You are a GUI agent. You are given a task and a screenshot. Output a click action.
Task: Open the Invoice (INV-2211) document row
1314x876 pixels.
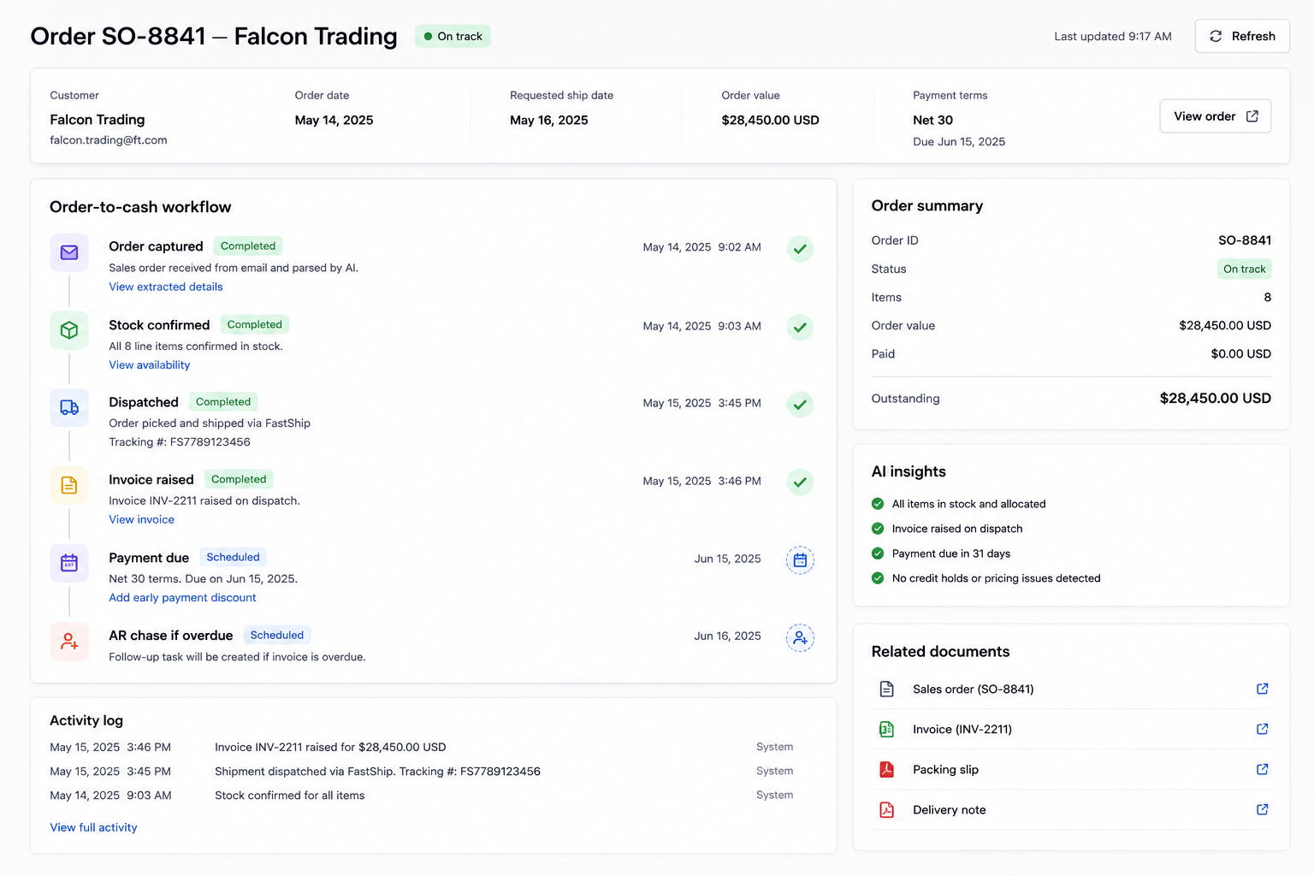pos(1071,730)
